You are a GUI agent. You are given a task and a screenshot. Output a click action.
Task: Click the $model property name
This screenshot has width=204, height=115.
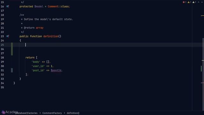39,6
